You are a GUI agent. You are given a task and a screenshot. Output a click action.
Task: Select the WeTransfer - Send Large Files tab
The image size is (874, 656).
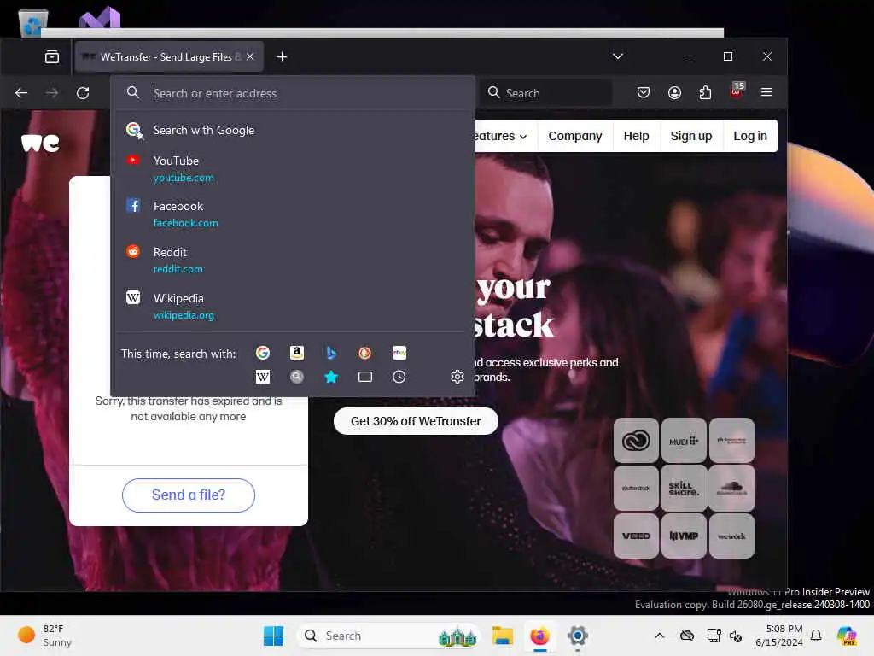[169, 57]
